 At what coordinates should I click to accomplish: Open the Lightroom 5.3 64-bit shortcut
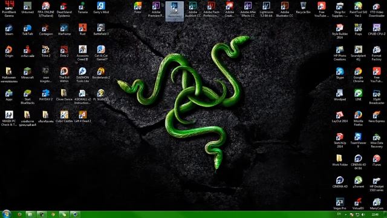click(266, 9)
